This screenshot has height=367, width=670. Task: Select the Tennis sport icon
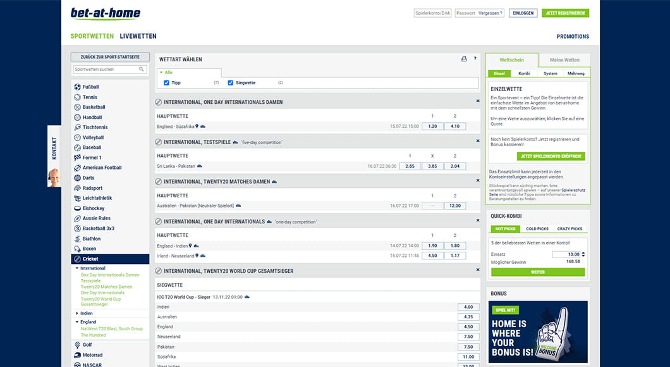click(x=77, y=97)
